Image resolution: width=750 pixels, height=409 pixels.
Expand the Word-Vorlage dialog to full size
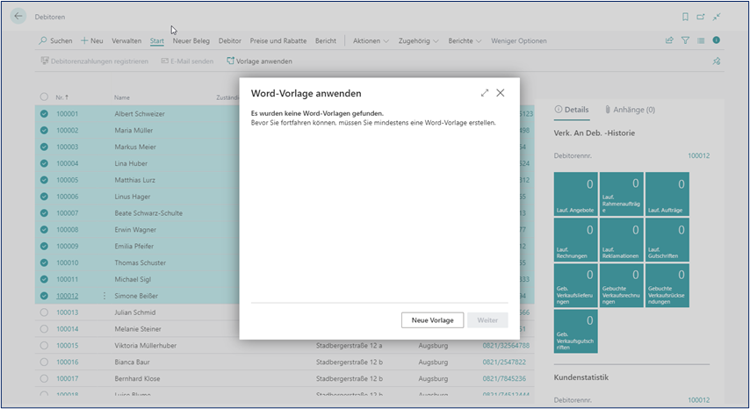coord(485,93)
